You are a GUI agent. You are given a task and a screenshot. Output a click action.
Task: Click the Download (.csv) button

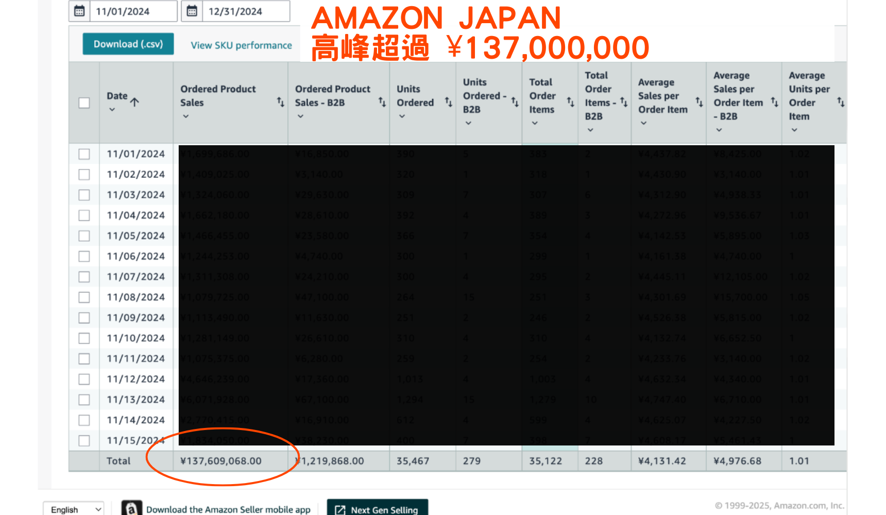pos(128,44)
